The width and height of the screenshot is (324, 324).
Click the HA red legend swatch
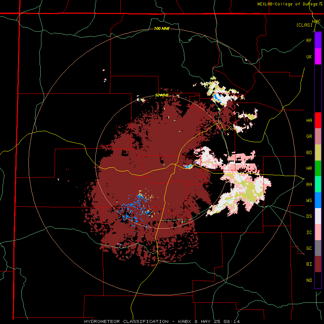click(318, 120)
